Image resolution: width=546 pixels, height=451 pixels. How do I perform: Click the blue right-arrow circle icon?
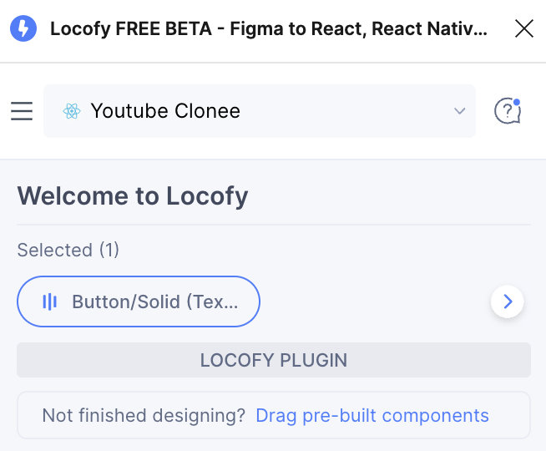pos(508,302)
